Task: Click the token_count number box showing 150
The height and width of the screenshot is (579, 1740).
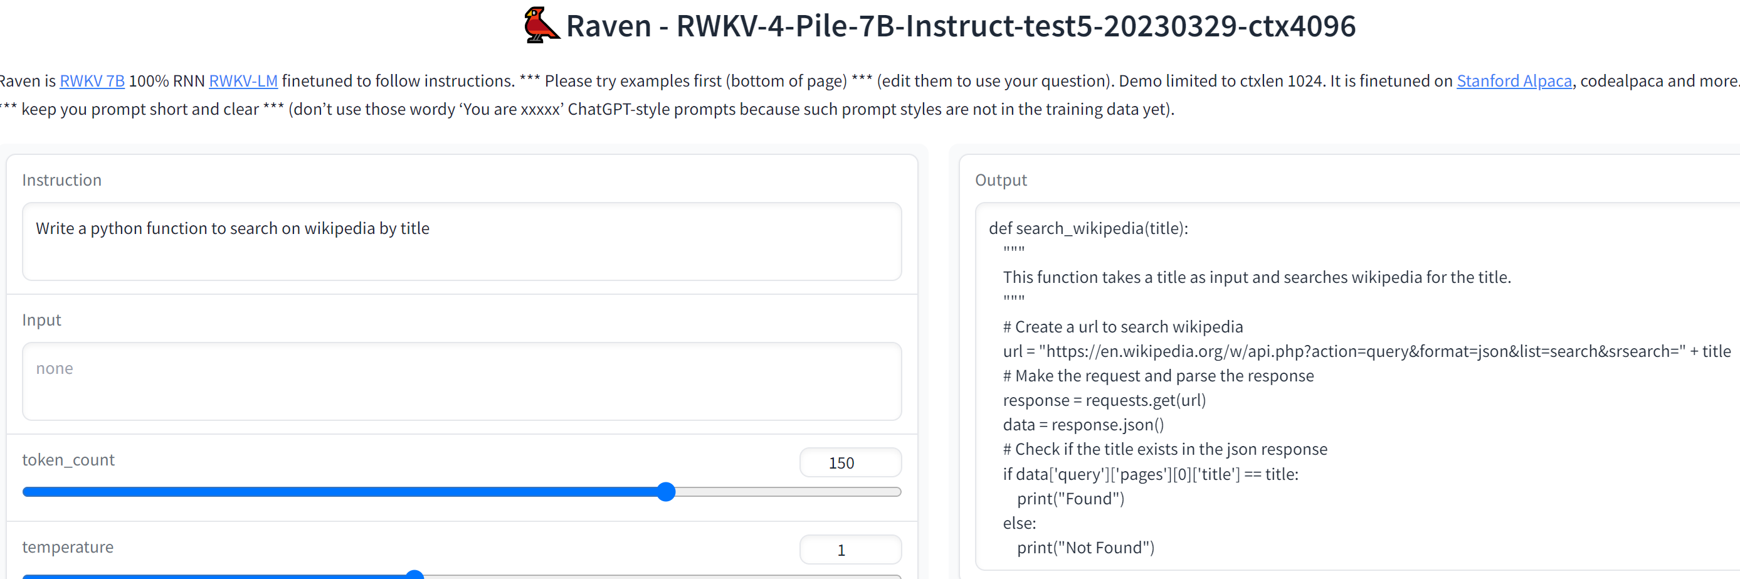Action: click(x=850, y=463)
